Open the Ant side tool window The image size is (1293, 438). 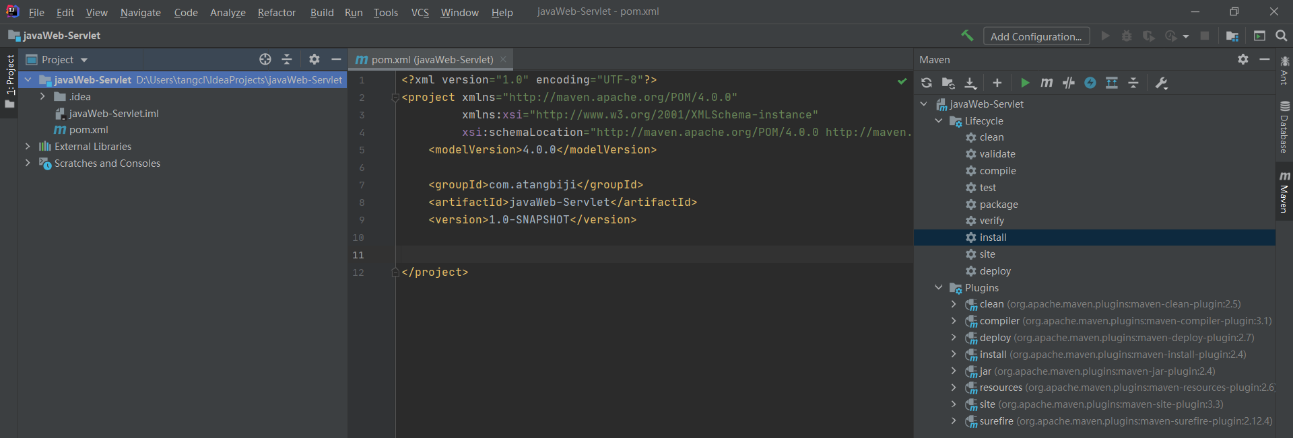[1285, 71]
